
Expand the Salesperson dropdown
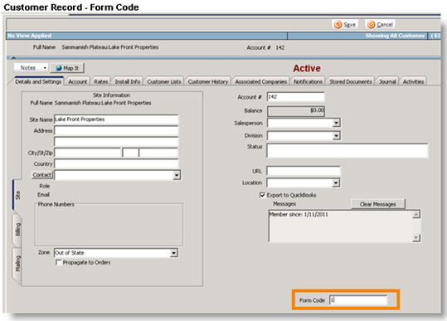click(x=337, y=123)
